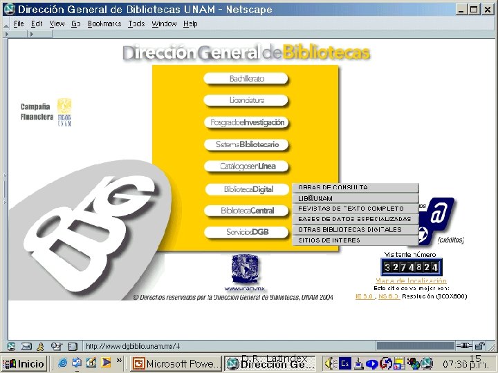Select REVISTAS DE TEXTO COMPLETO item
Viewport: 498px width, 373px height.
pyautogui.click(x=356, y=209)
